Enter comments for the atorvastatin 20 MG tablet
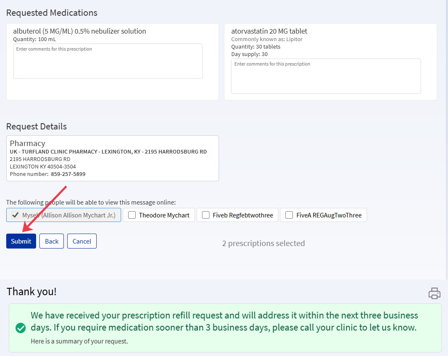Viewport: 448px width, 356px height. coord(326,76)
